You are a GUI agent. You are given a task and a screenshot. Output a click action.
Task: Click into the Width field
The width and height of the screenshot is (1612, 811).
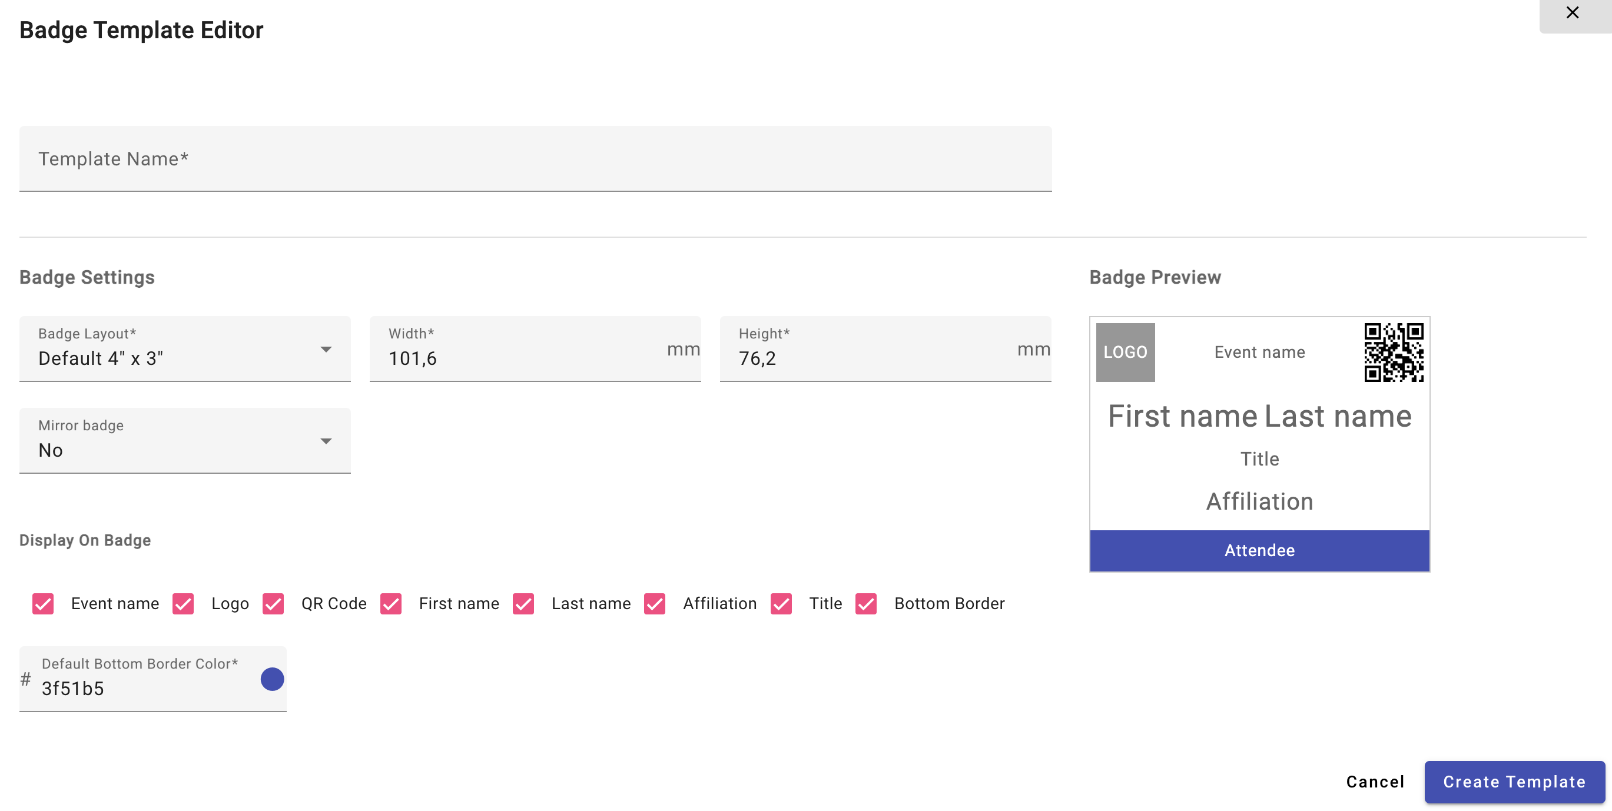pyautogui.click(x=526, y=358)
